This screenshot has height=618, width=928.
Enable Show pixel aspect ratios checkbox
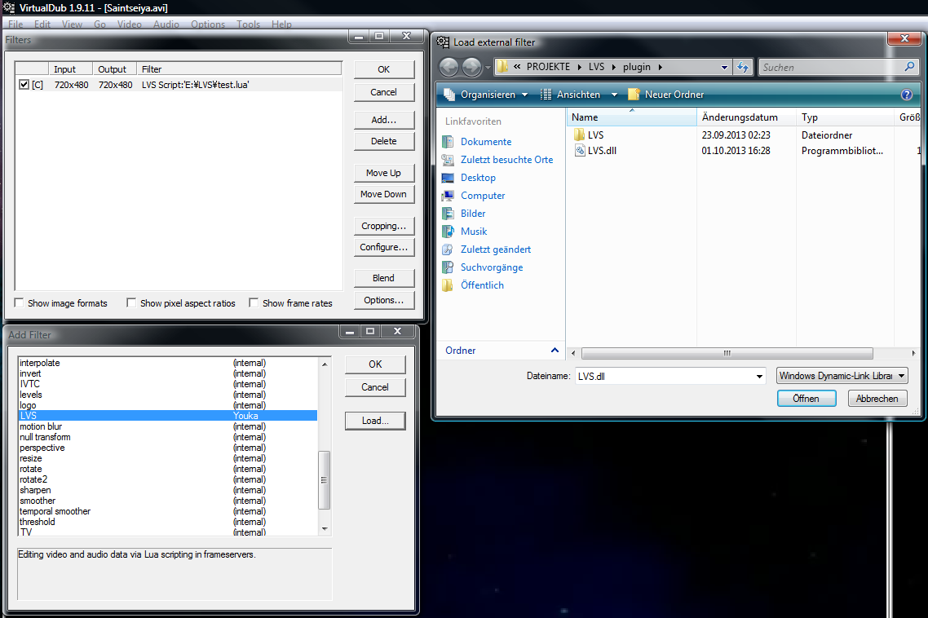131,303
